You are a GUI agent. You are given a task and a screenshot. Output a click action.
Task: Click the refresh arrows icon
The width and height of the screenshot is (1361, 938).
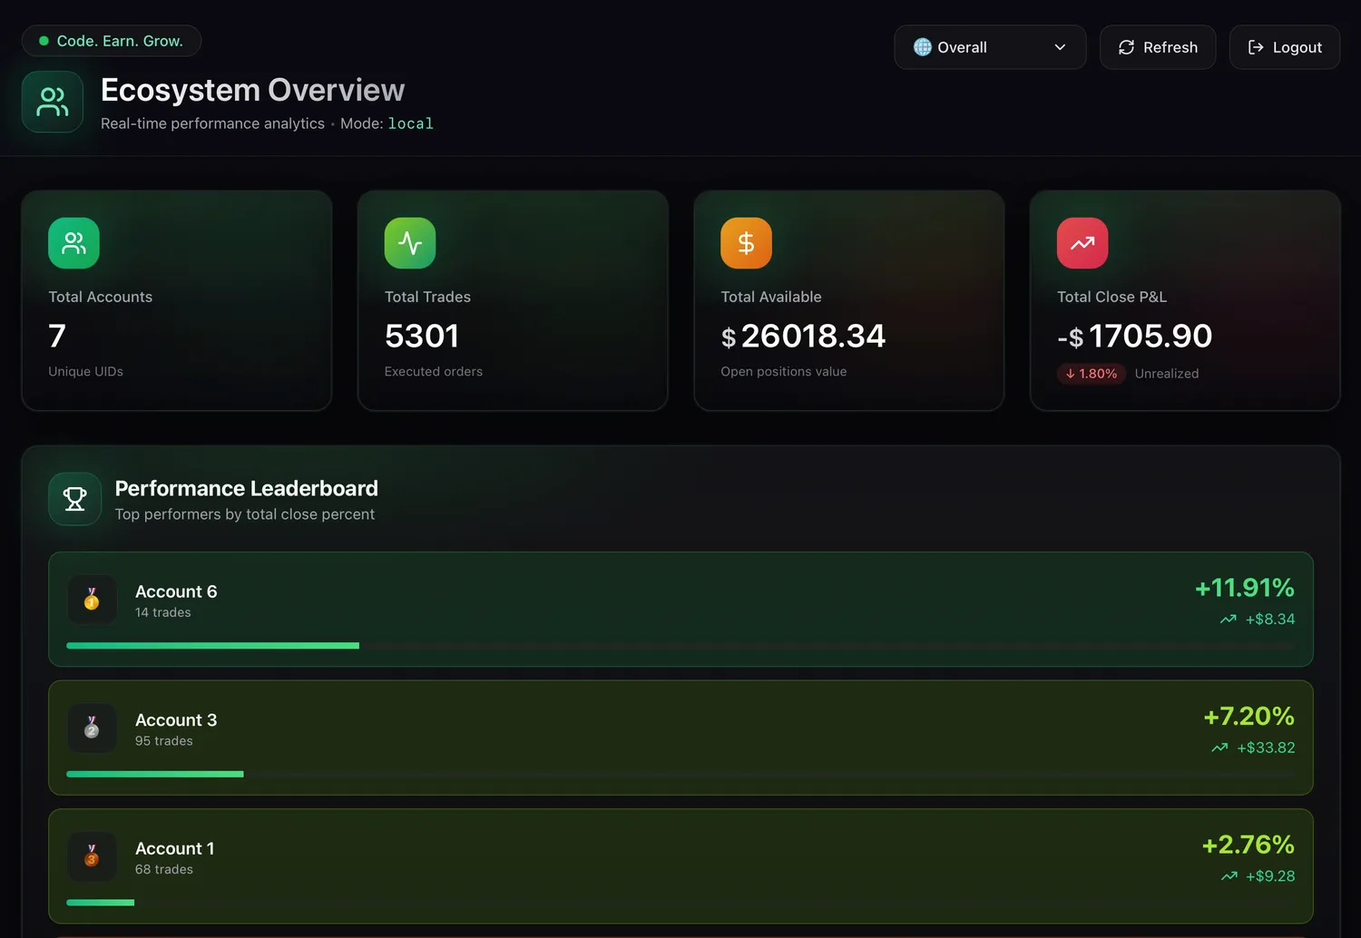click(x=1126, y=47)
